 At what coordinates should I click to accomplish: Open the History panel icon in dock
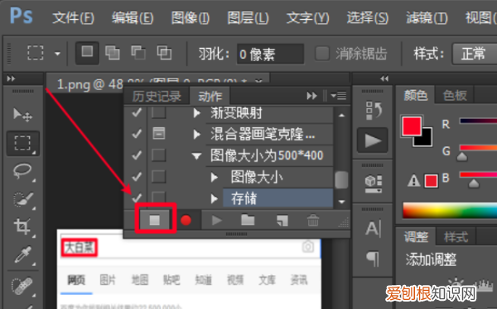click(x=373, y=111)
